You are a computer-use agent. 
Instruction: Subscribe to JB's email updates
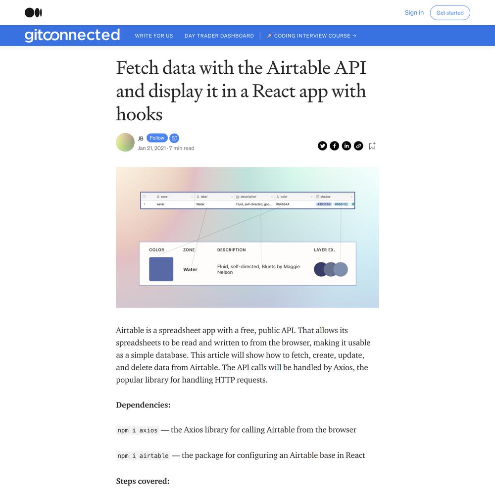[174, 138]
